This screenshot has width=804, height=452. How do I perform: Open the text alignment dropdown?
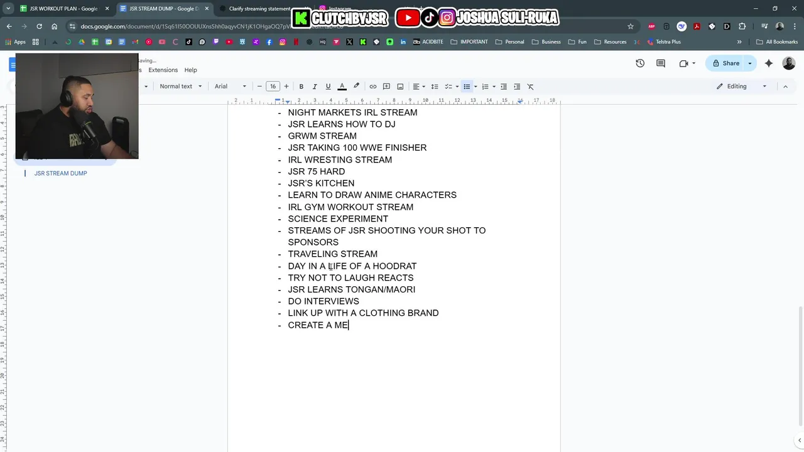(x=419, y=87)
